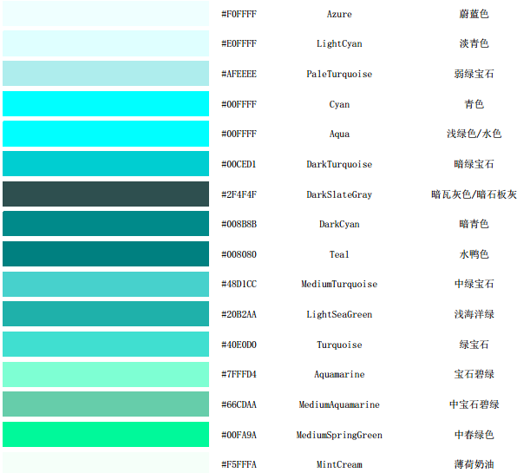Click the name PaleTurquoise
This screenshot has height=473, width=530.
click(x=339, y=75)
